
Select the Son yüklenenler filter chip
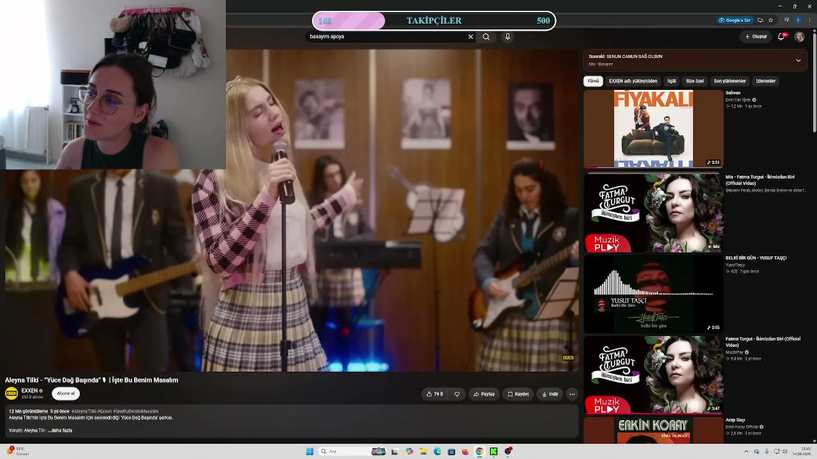click(730, 81)
